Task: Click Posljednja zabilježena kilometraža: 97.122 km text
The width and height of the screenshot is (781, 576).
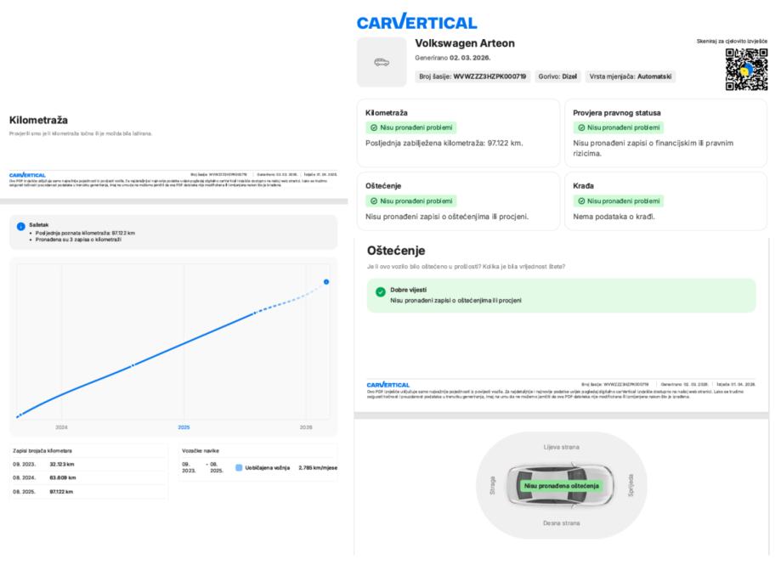Action: pos(444,144)
